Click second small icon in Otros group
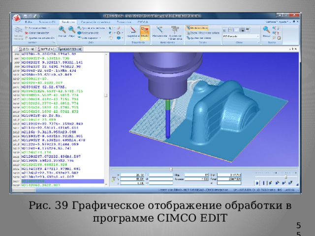This screenshot has height=236, width=315. point(231,30)
